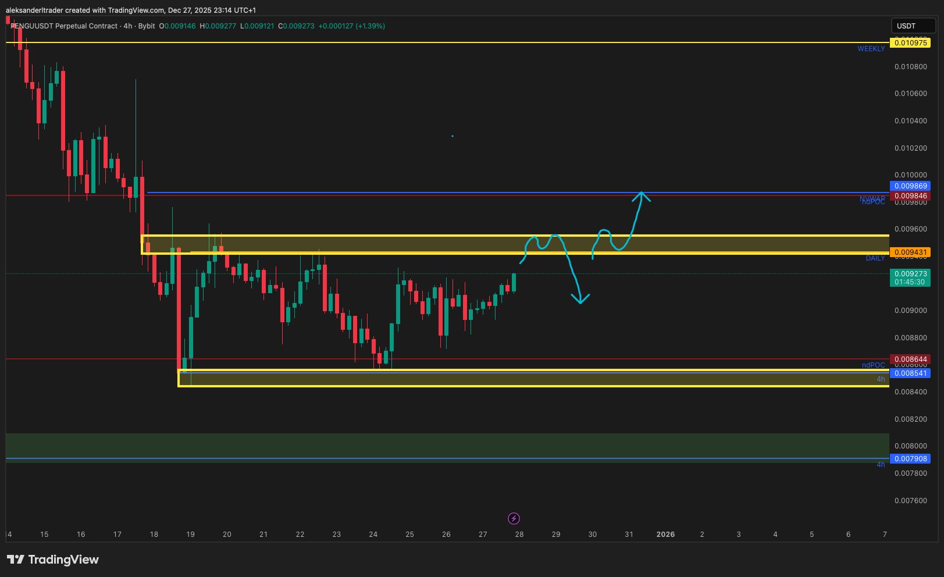Click the green 0.009273 current price label
Image resolution: width=944 pixels, height=577 pixels.
click(910, 277)
